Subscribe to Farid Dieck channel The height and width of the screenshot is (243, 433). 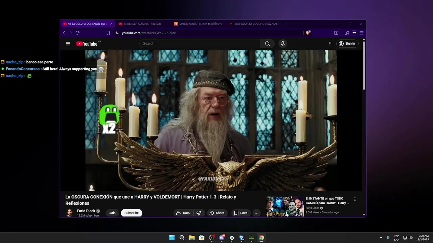pos(132,213)
